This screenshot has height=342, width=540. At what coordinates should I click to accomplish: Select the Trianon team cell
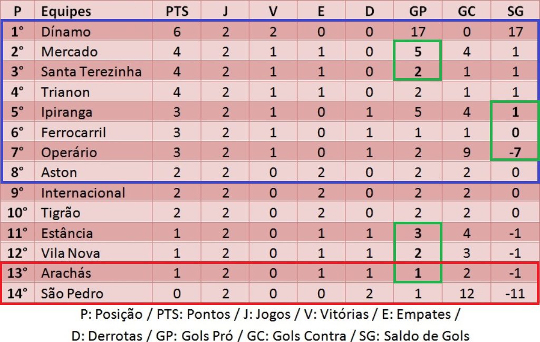click(x=65, y=92)
